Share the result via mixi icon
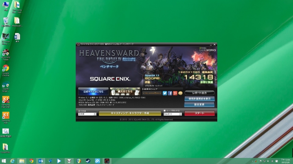The image size is (293, 164). coord(180,93)
